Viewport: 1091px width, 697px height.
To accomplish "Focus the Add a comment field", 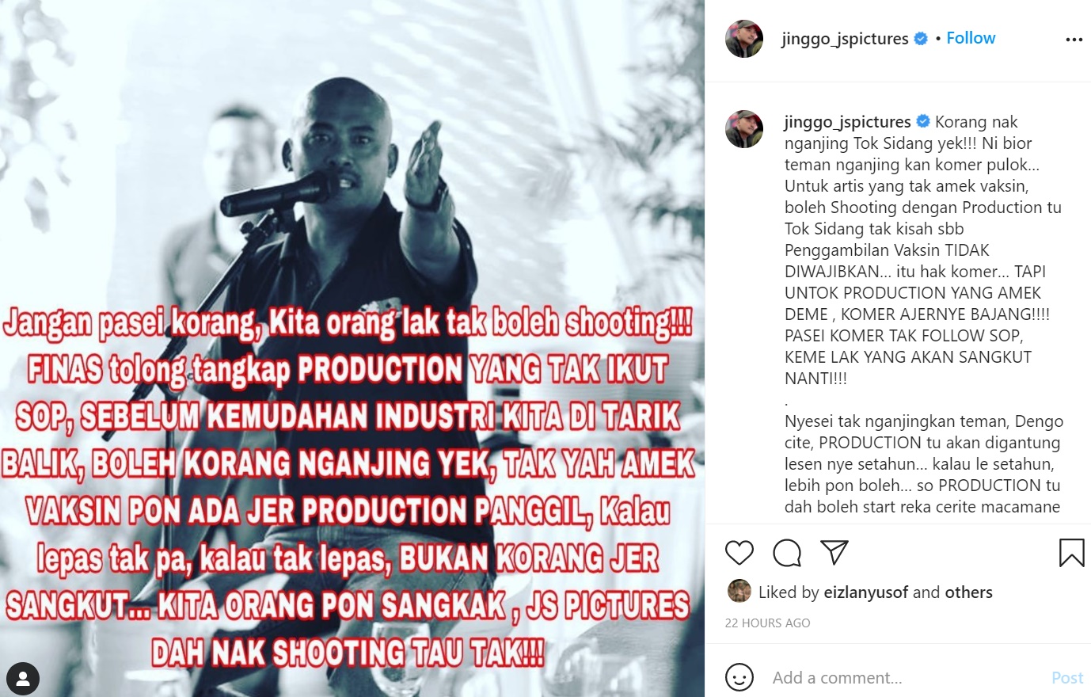I will pyautogui.click(x=907, y=678).
